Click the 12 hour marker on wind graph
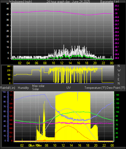This screenshot has width=126, height=149. pos(62,63)
